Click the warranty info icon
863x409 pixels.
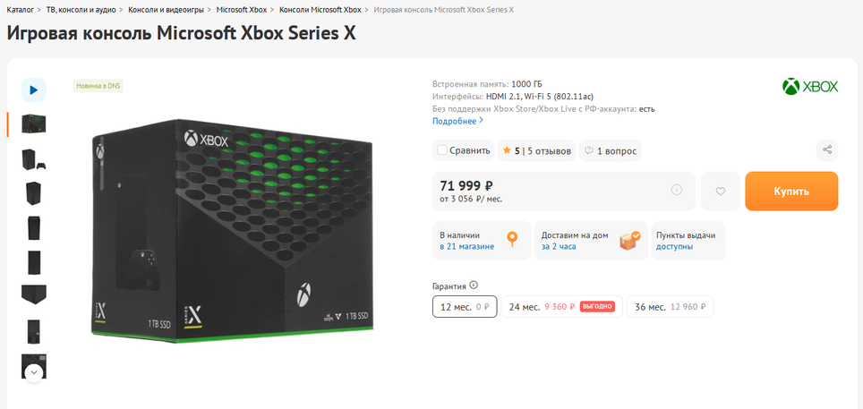click(x=474, y=285)
